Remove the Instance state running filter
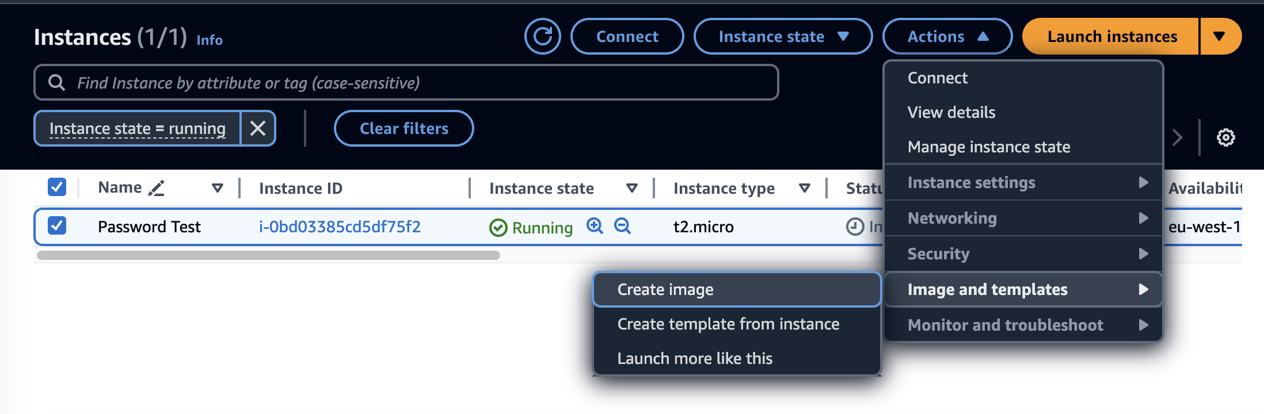Image resolution: width=1264 pixels, height=414 pixels. point(258,128)
